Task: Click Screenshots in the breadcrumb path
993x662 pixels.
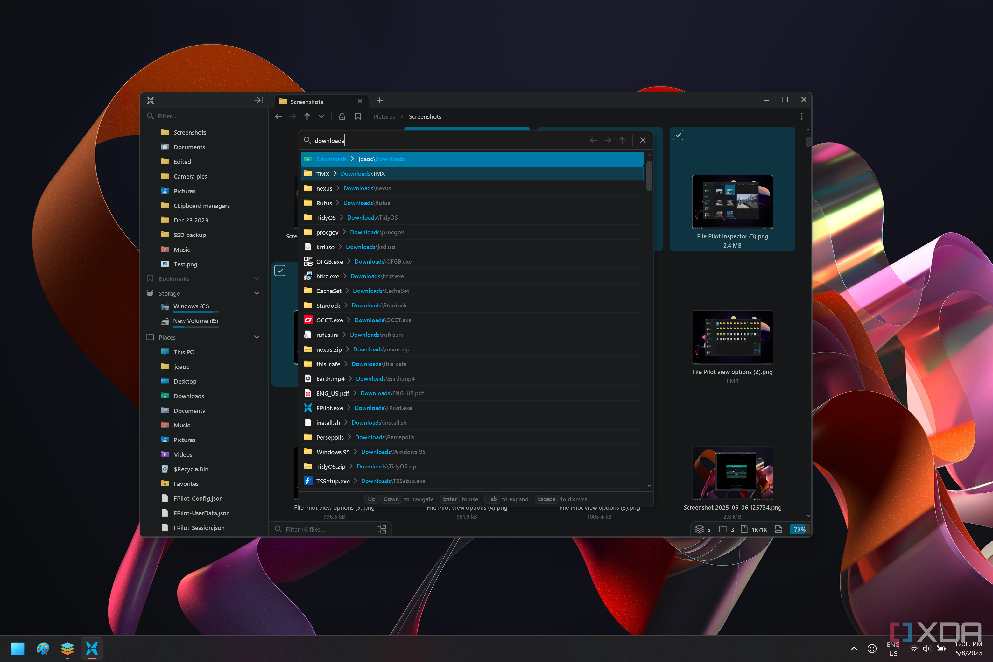Action: pyautogui.click(x=425, y=116)
